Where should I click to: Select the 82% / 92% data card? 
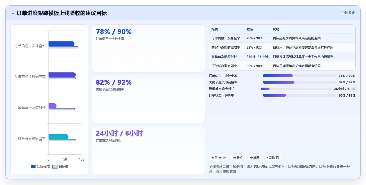[x=148, y=99]
